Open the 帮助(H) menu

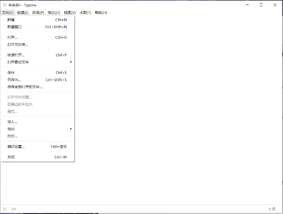(101, 13)
